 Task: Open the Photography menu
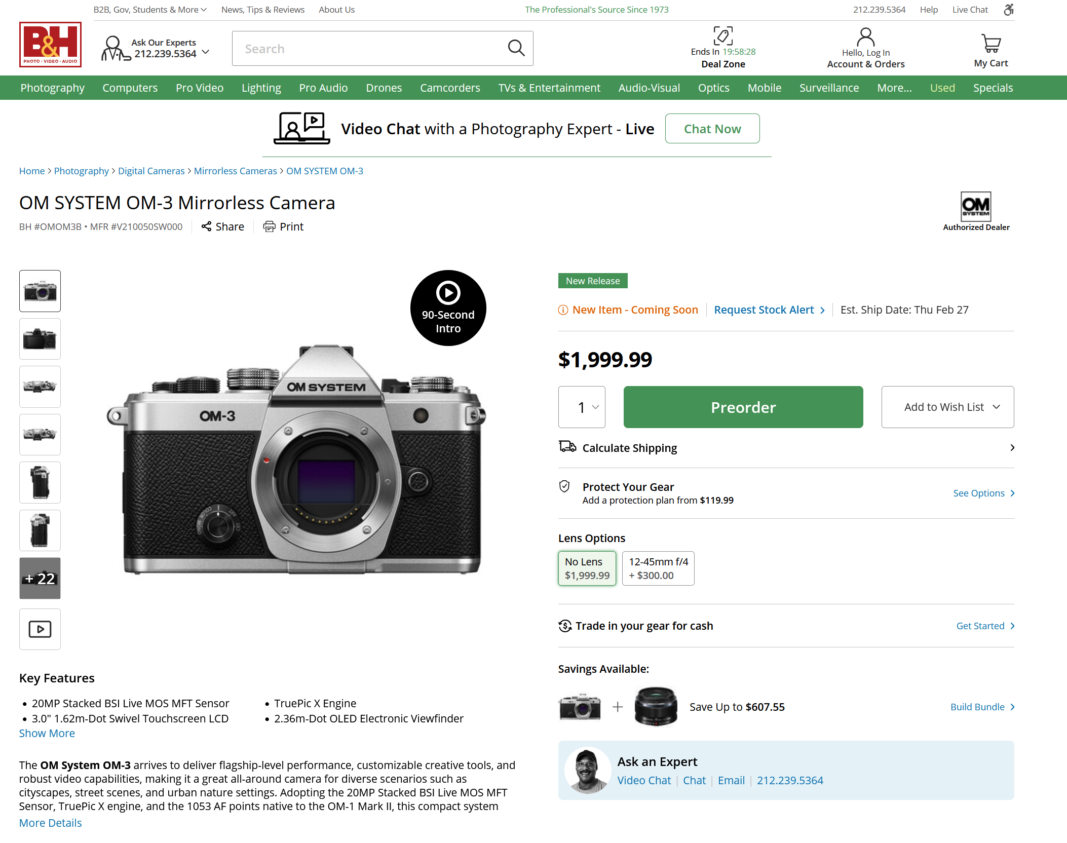pyautogui.click(x=52, y=88)
